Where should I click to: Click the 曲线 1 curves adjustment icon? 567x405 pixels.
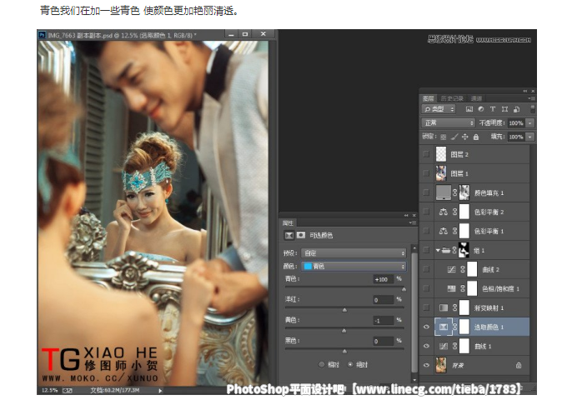[444, 346]
